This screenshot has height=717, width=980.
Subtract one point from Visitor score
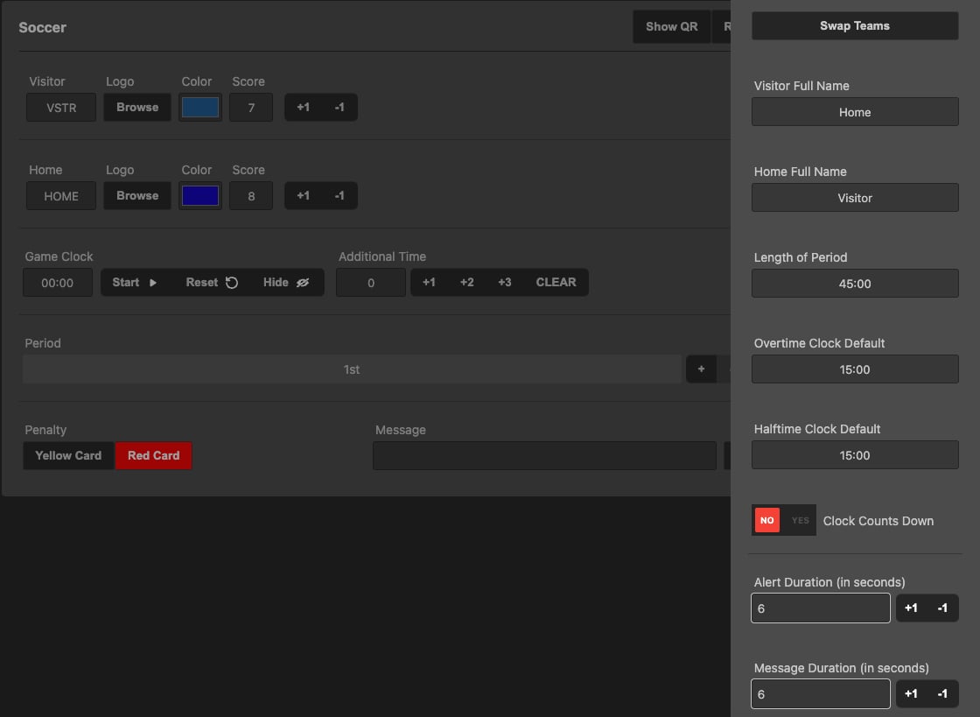[339, 108]
